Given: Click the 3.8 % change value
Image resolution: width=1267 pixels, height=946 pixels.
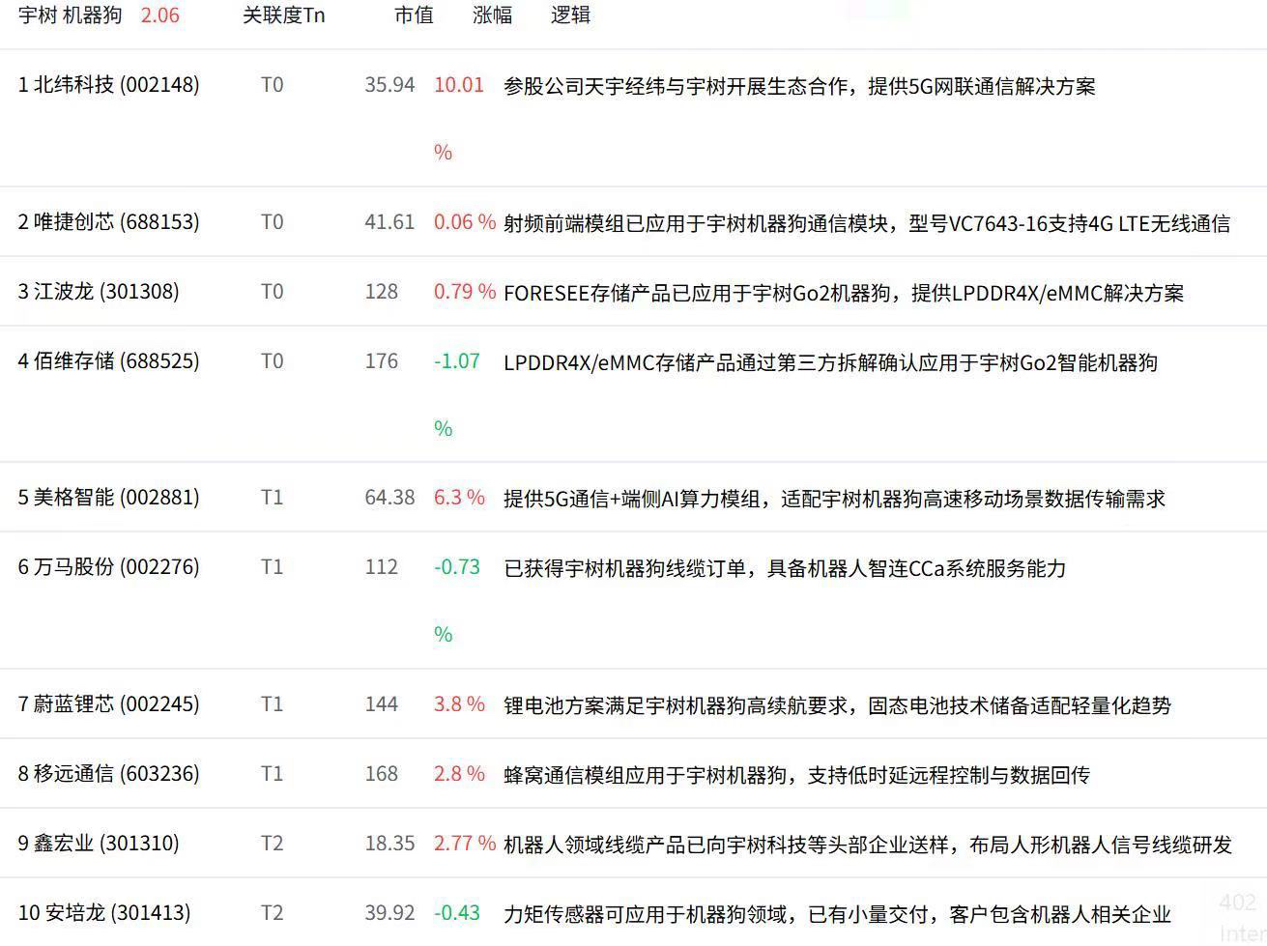Looking at the screenshot, I should coord(459,704).
